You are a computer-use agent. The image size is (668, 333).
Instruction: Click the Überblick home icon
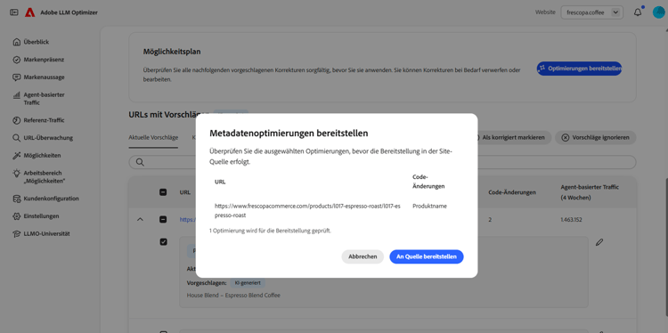(x=17, y=42)
